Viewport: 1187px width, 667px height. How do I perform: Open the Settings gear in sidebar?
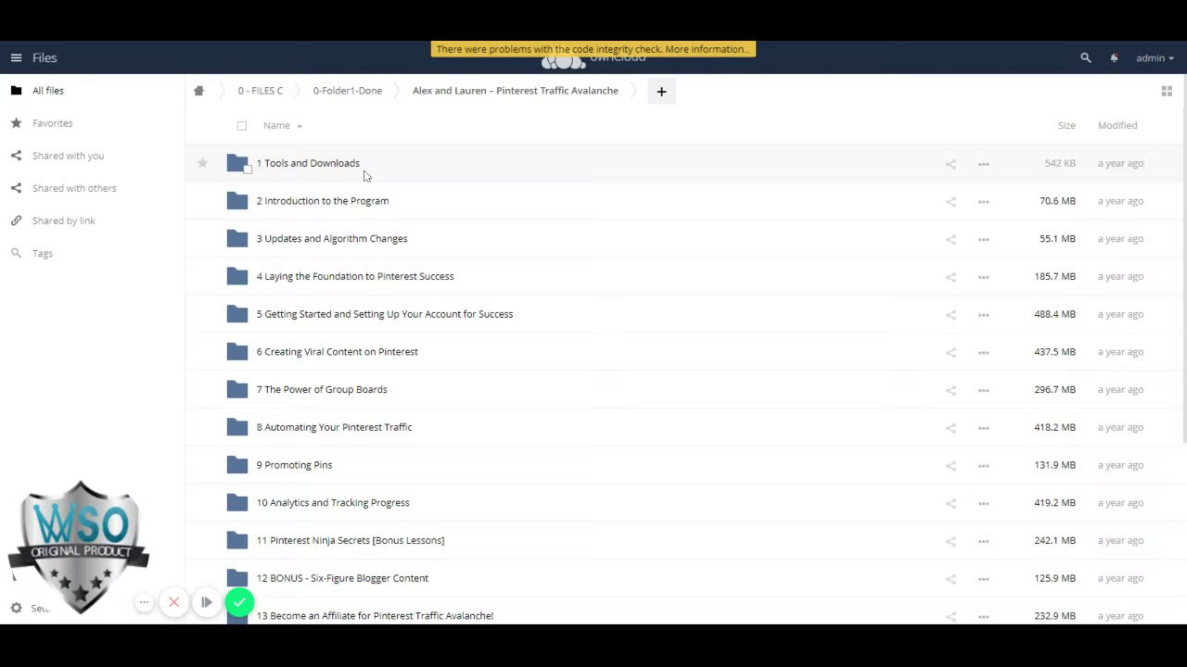coord(16,609)
